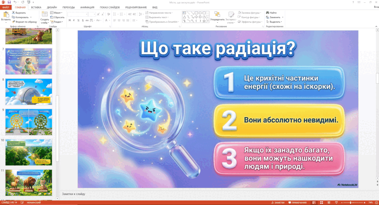Click Экспресс-стили quick styles icon
The width and height of the screenshot is (379, 205).
231,14
